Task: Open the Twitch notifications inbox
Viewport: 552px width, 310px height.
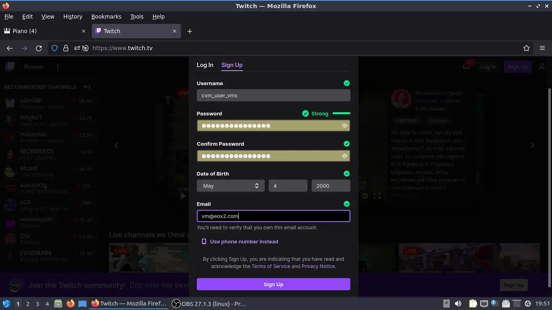Action: 466,66
